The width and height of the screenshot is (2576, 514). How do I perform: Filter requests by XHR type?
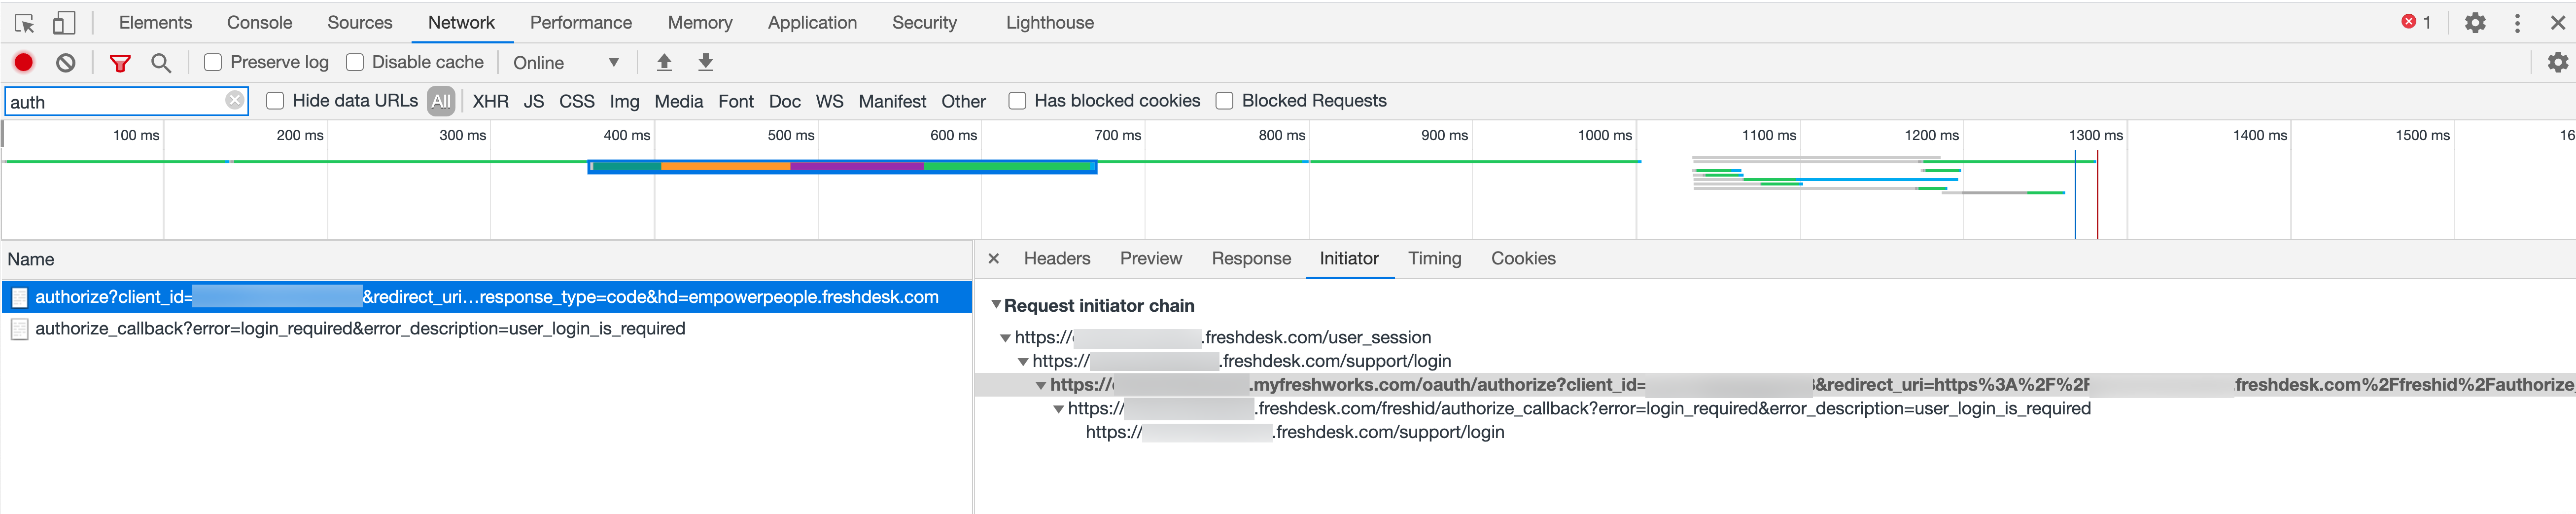490,101
